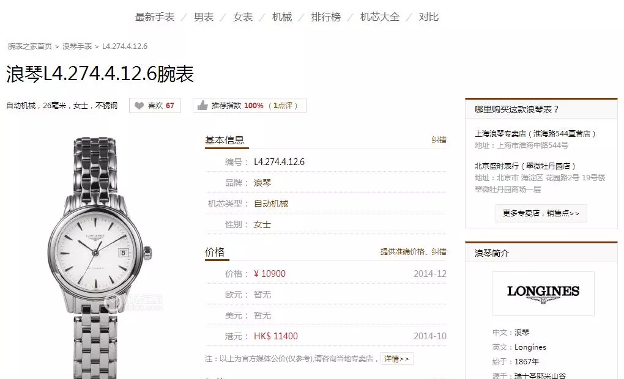This screenshot has height=379, width=624.
Task: Select the 机械 navigation item
Action: [282, 17]
